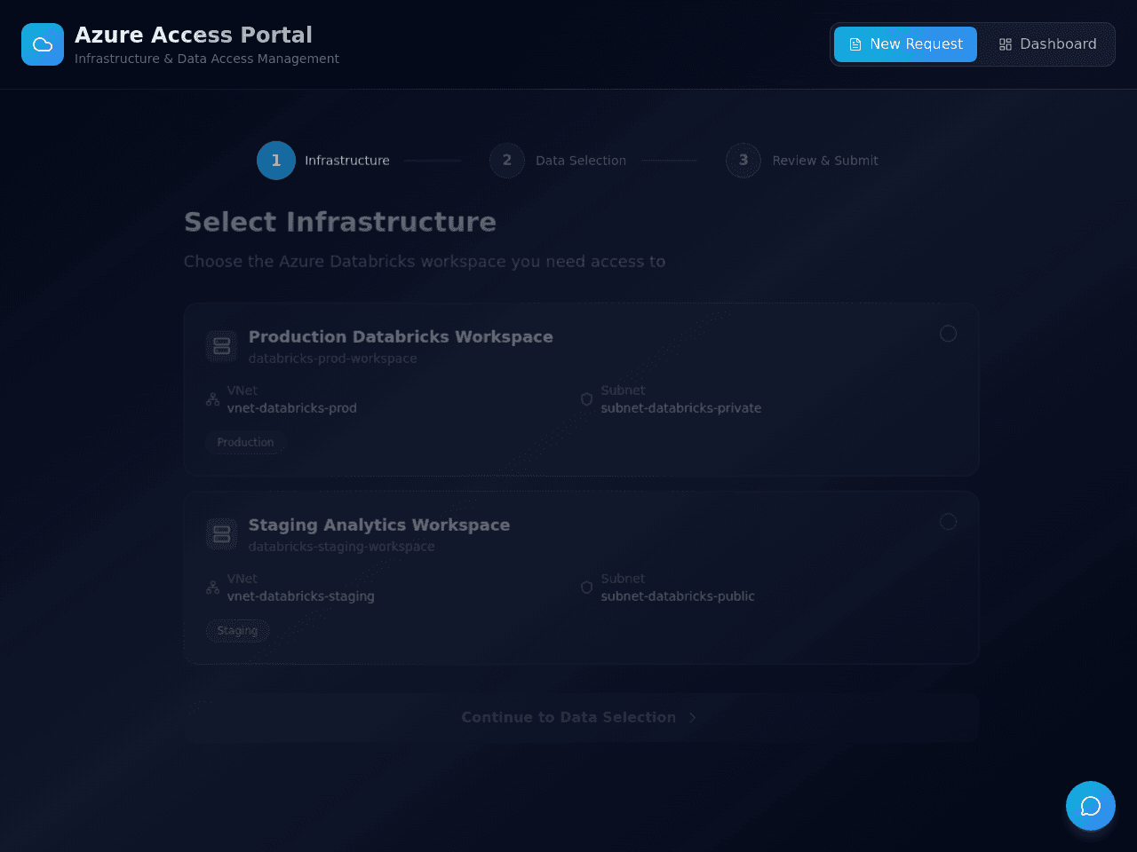Click the server icon of Production Databricks Workspace

click(222, 346)
